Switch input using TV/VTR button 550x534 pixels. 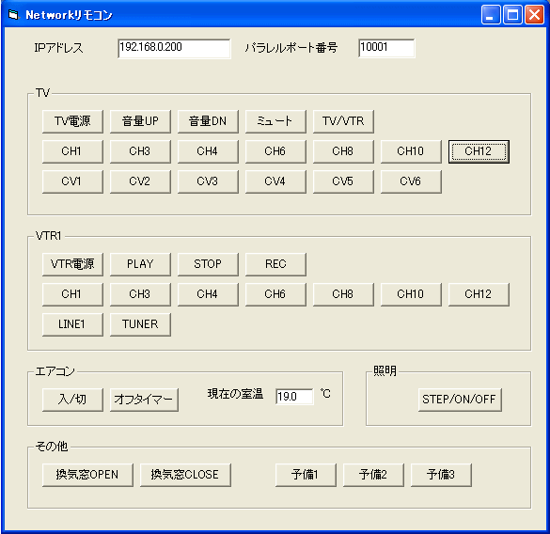click(343, 121)
